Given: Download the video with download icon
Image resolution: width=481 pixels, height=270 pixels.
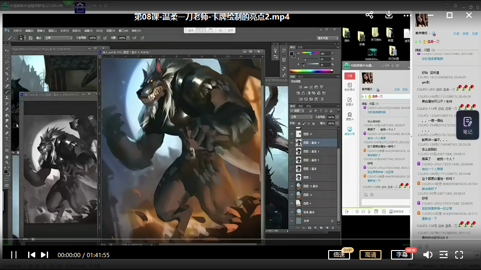Looking at the screenshot, I should coord(389,15).
